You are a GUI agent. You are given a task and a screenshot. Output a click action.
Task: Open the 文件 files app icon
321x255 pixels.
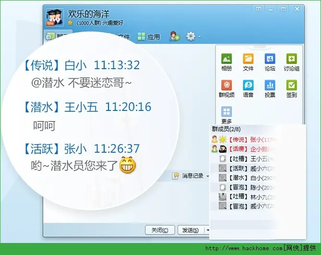(248, 62)
